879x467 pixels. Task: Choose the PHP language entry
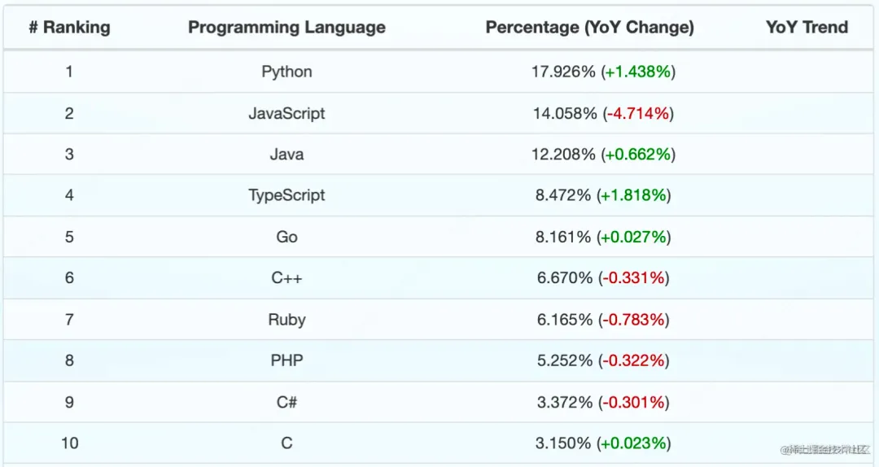pyautogui.click(x=286, y=360)
